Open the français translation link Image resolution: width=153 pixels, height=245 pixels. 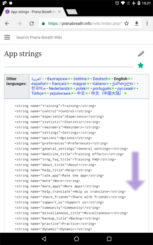click(59, 84)
